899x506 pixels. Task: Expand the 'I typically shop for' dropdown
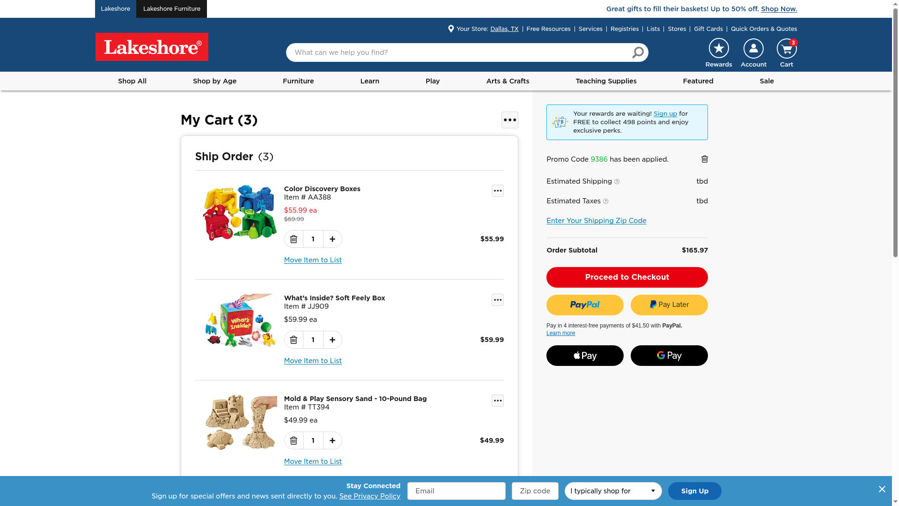pyautogui.click(x=613, y=491)
